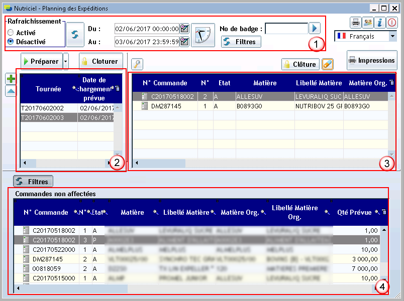Open the calendar picker for the Du date

(184, 29)
